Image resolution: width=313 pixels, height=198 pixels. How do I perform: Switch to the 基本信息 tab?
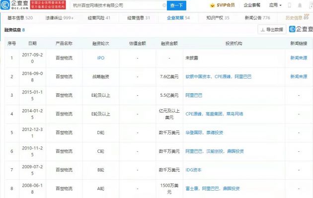click(x=20, y=18)
